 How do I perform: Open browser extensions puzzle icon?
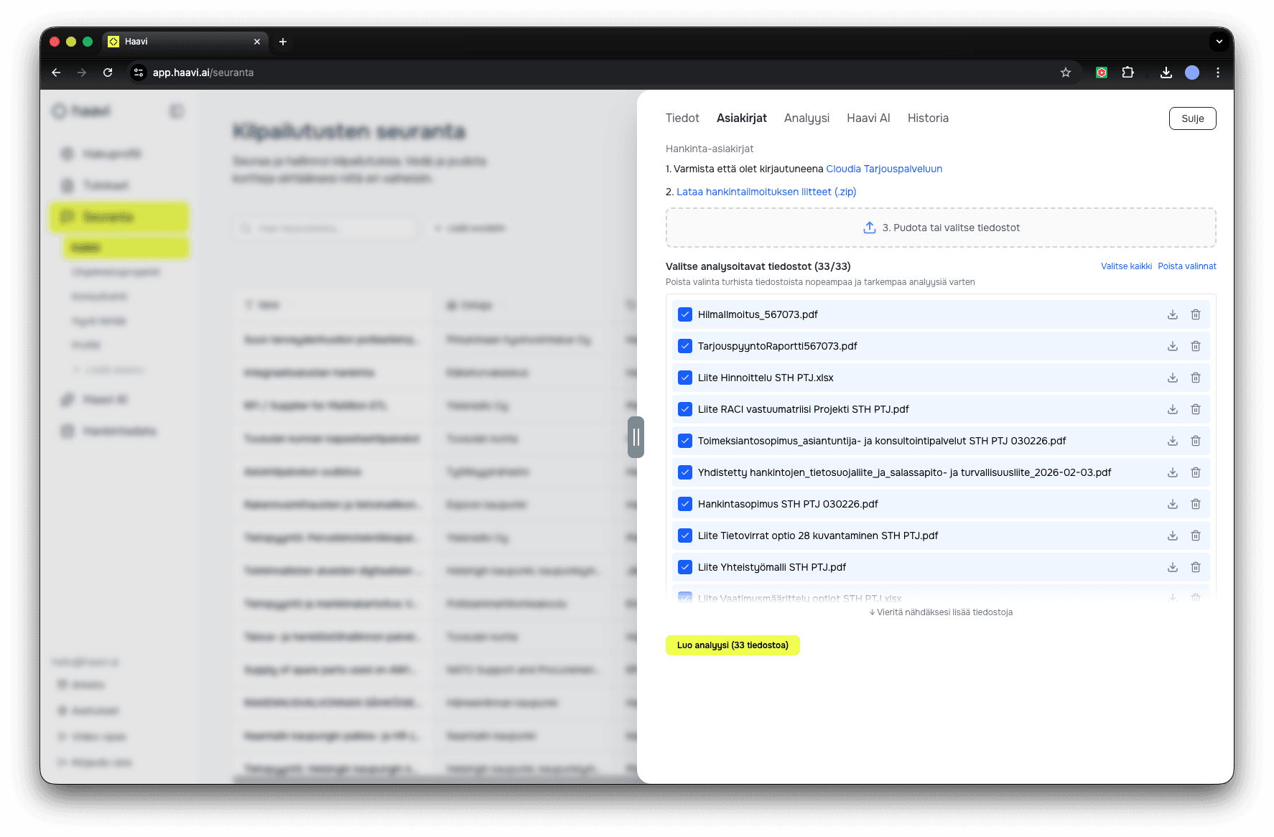click(x=1127, y=73)
